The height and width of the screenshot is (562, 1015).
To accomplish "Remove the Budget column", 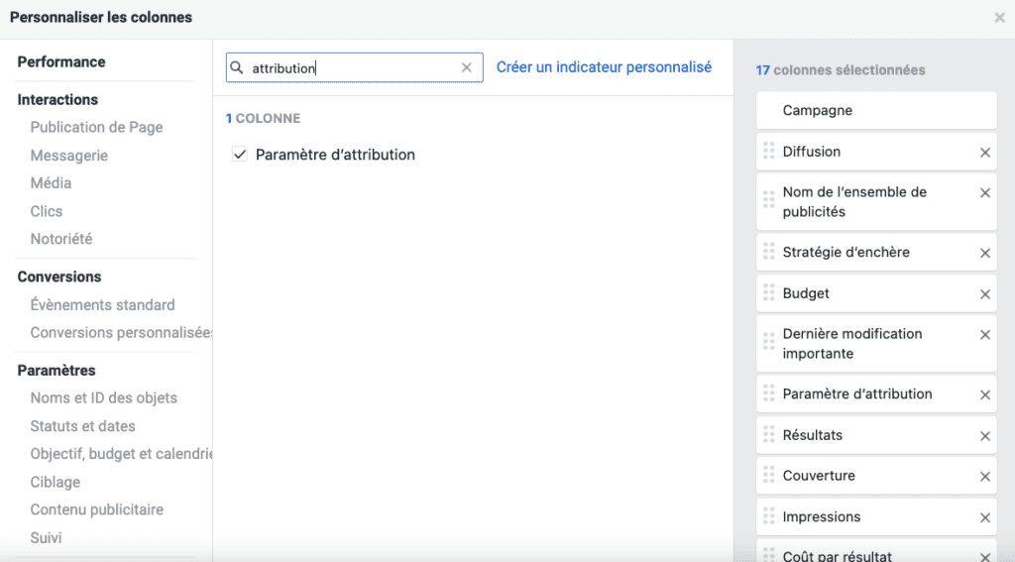I will click(x=984, y=294).
